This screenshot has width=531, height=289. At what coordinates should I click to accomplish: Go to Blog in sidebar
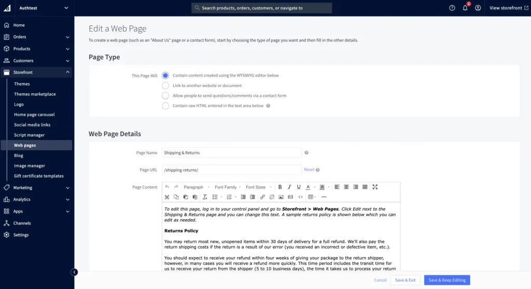point(19,156)
